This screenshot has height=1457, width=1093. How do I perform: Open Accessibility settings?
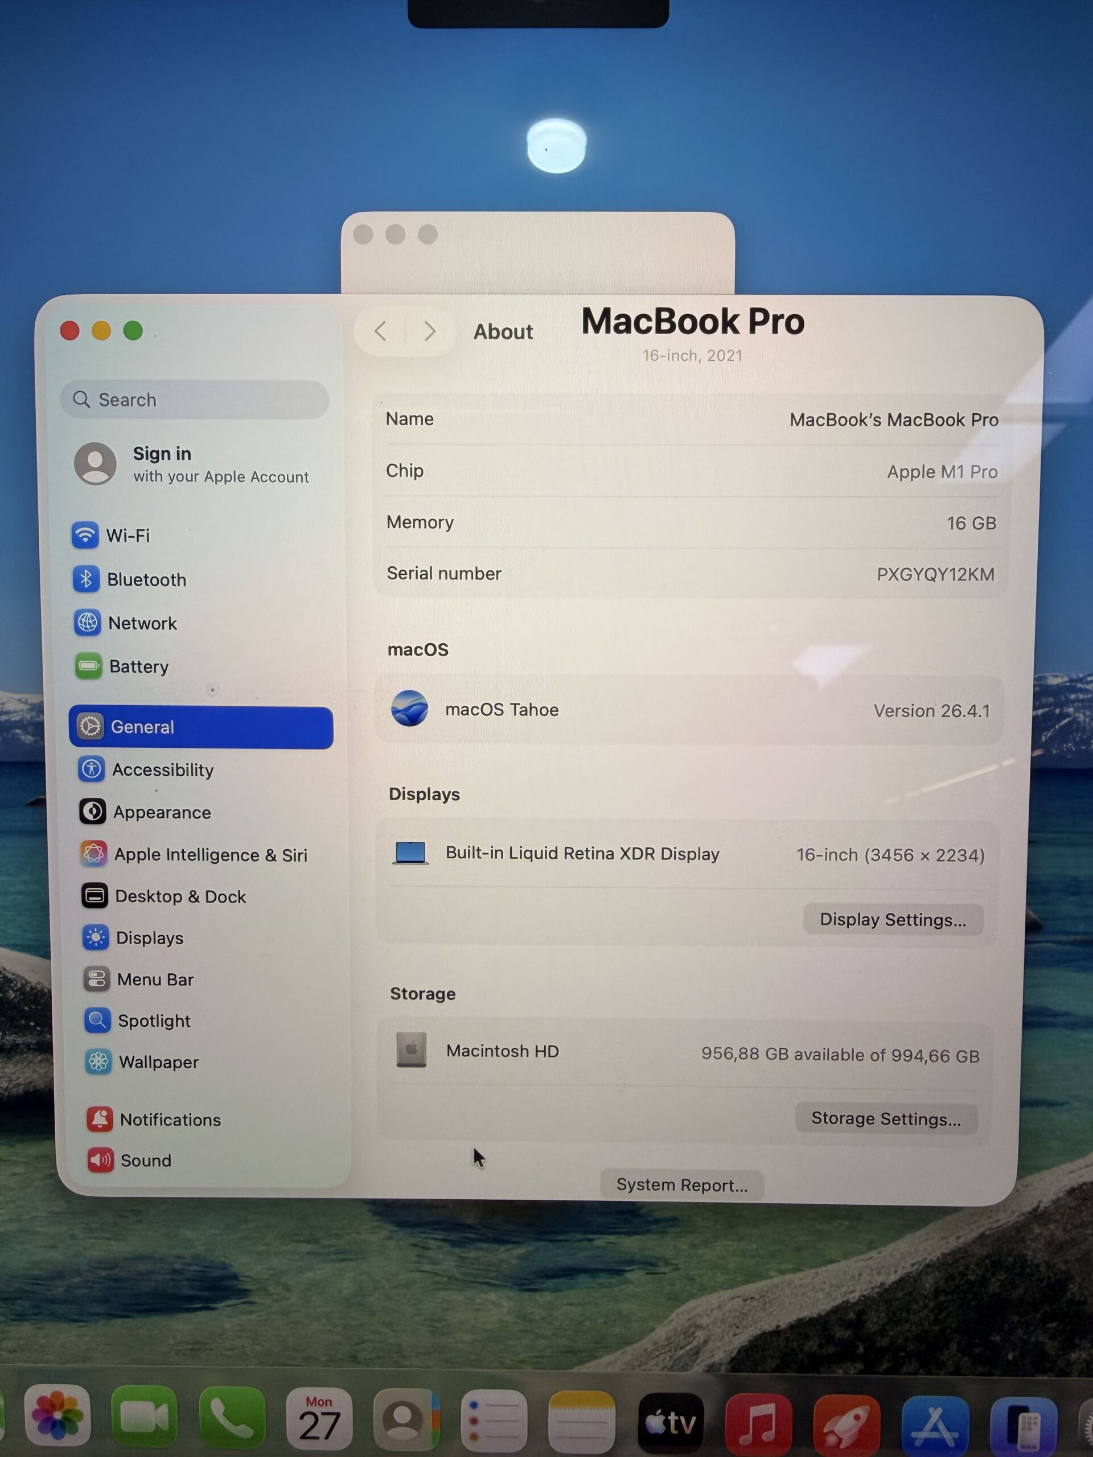point(146,769)
